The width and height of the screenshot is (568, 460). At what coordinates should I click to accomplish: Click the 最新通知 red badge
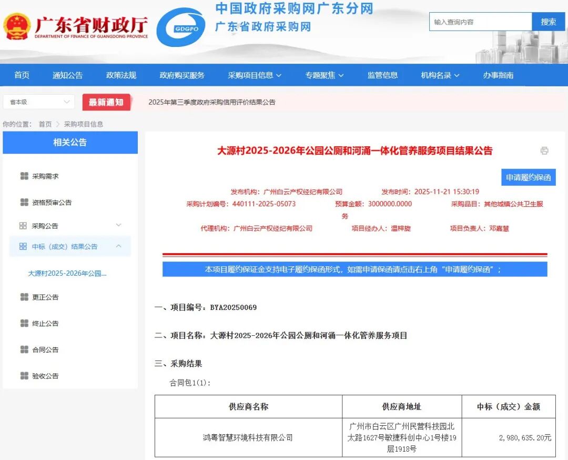(106, 102)
